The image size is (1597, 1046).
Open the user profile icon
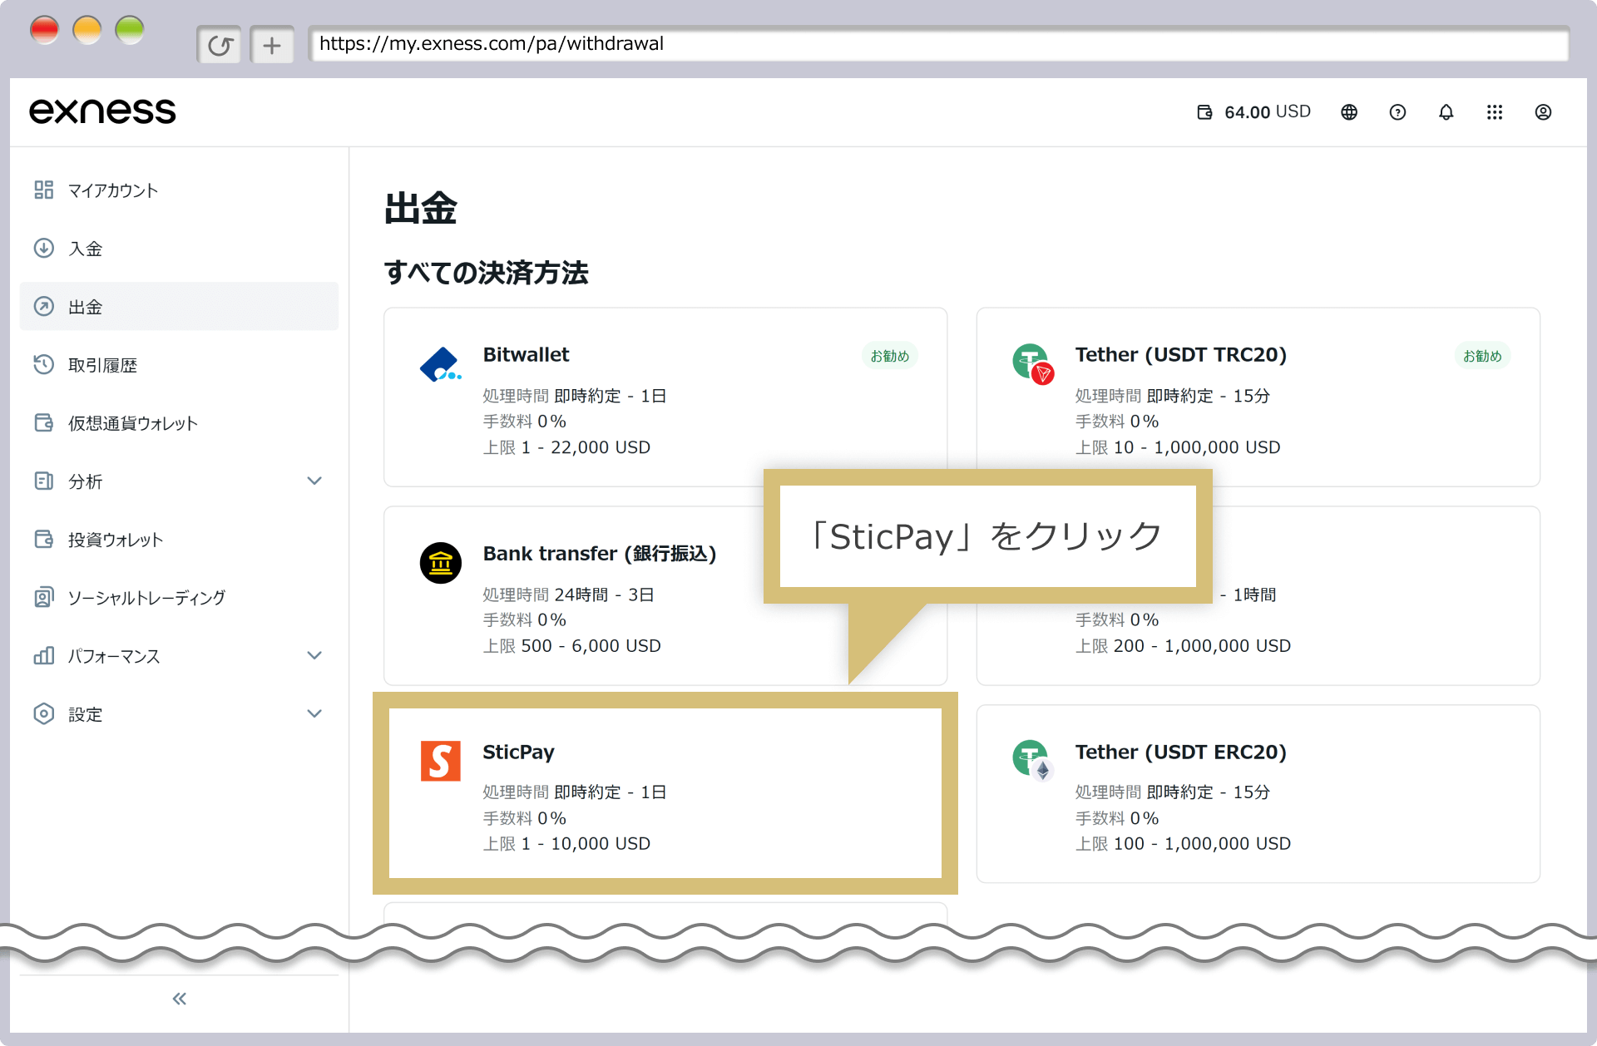click(x=1543, y=112)
